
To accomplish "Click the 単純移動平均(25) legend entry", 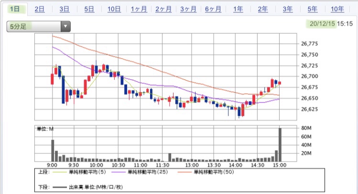I will pos(148,172).
